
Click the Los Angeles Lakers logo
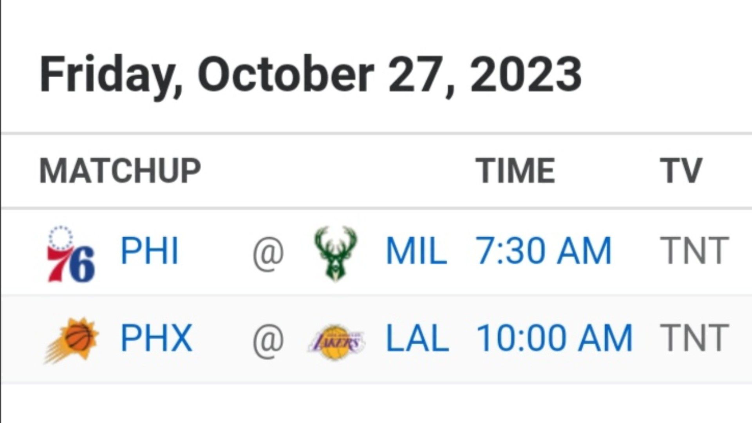(336, 342)
